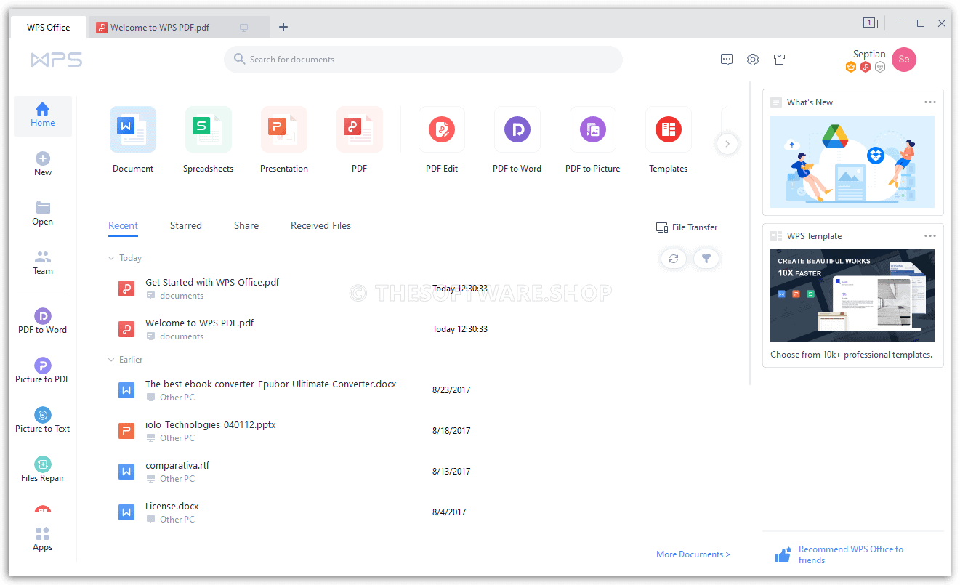
Task: Open the document filter button
Action: click(706, 259)
